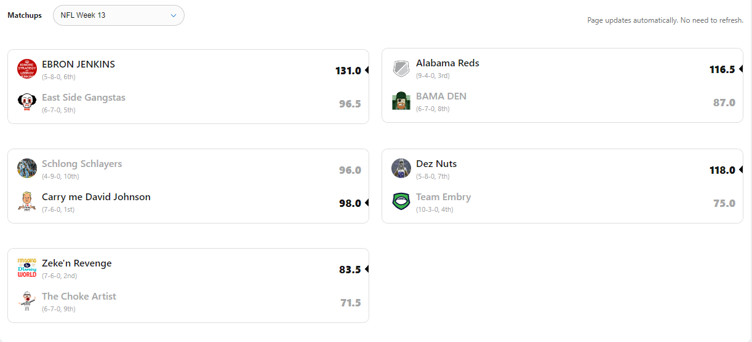
Task: Click Dez Nuts player avatar
Action: [401, 168]
